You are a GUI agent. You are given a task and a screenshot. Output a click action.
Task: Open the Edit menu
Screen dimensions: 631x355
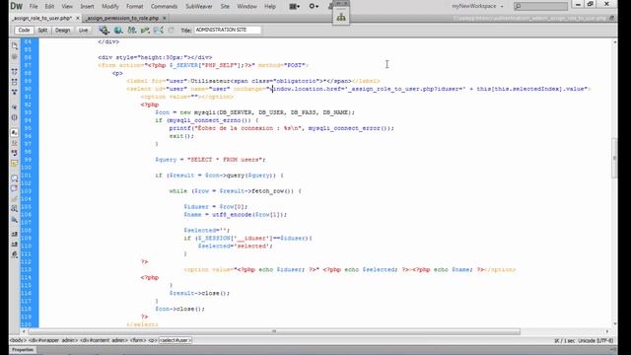click(49, 7)
